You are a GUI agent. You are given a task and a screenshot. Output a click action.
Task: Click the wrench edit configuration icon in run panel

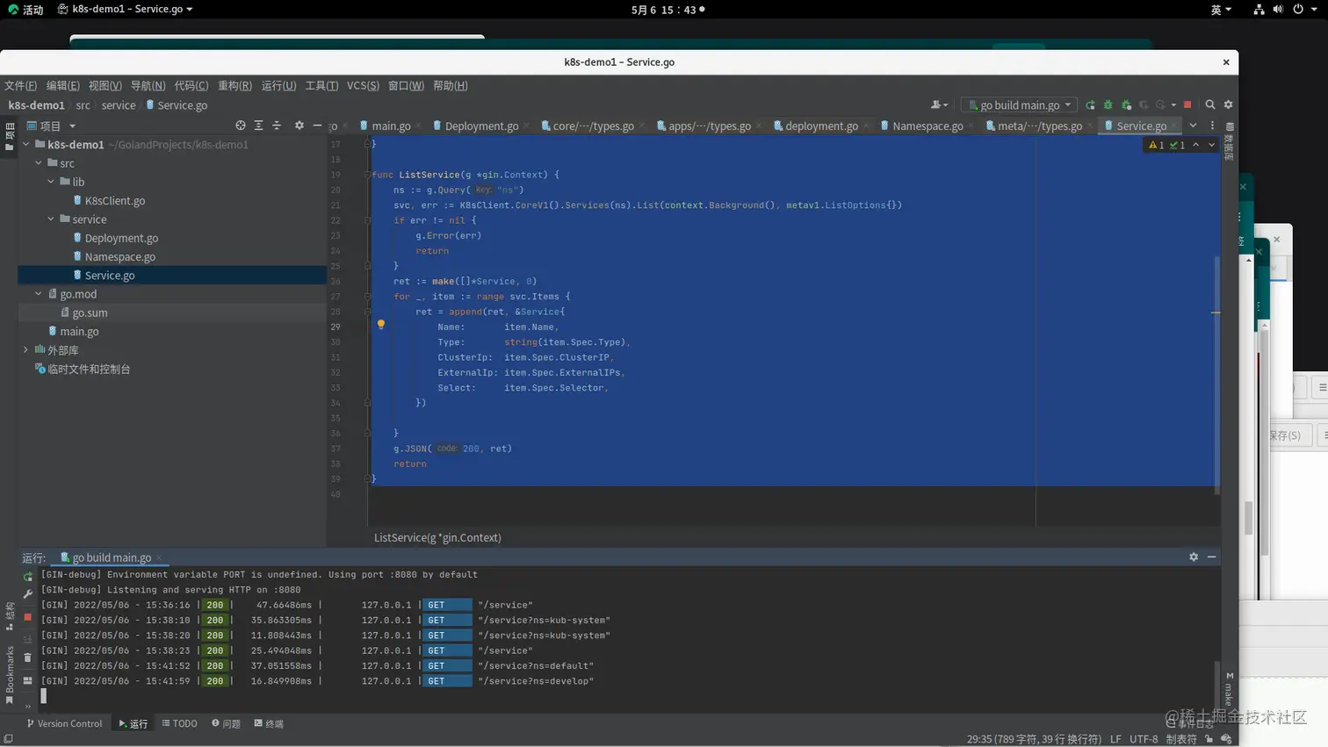(x=28, y=594)
